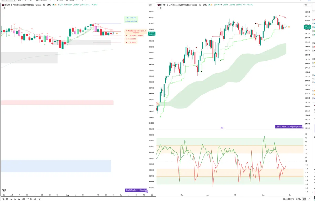Click green status dot in left chart header
Image resolution: width=315 pixels, height=201 pixels.
(53, 5)
